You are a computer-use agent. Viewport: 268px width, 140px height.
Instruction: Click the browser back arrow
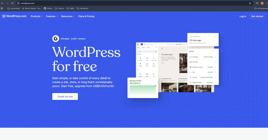pyautogui.click(x=2, y=3)
